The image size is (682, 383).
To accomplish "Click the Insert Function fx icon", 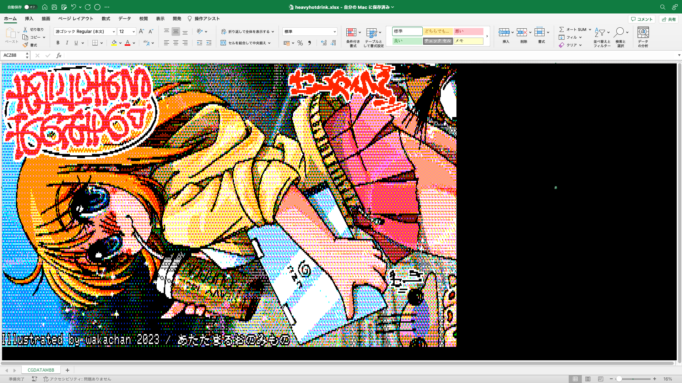I will click(x=59, y=55).
